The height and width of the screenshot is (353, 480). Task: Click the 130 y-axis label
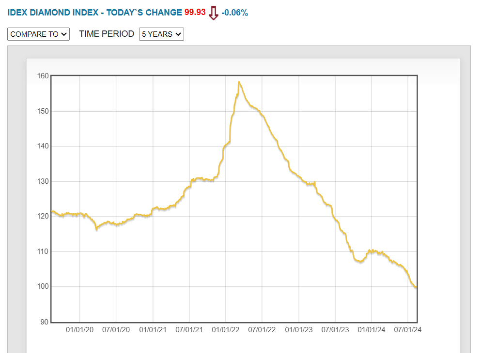click(43, 181)
